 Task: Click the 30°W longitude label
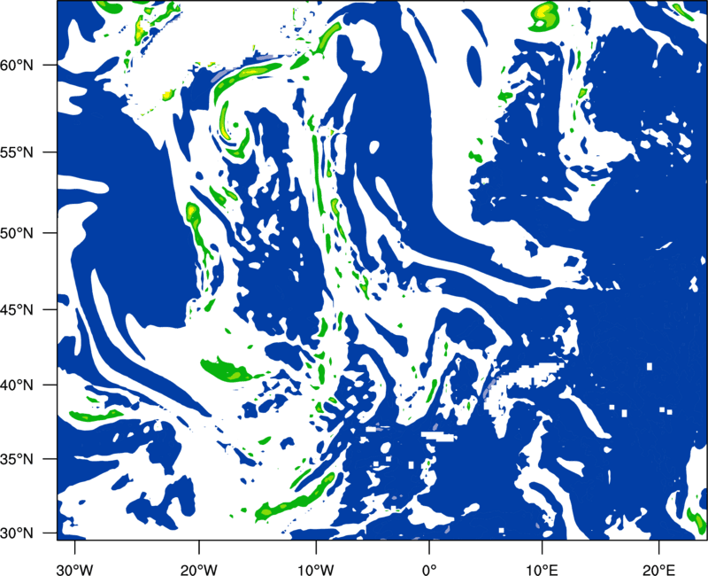75,569
